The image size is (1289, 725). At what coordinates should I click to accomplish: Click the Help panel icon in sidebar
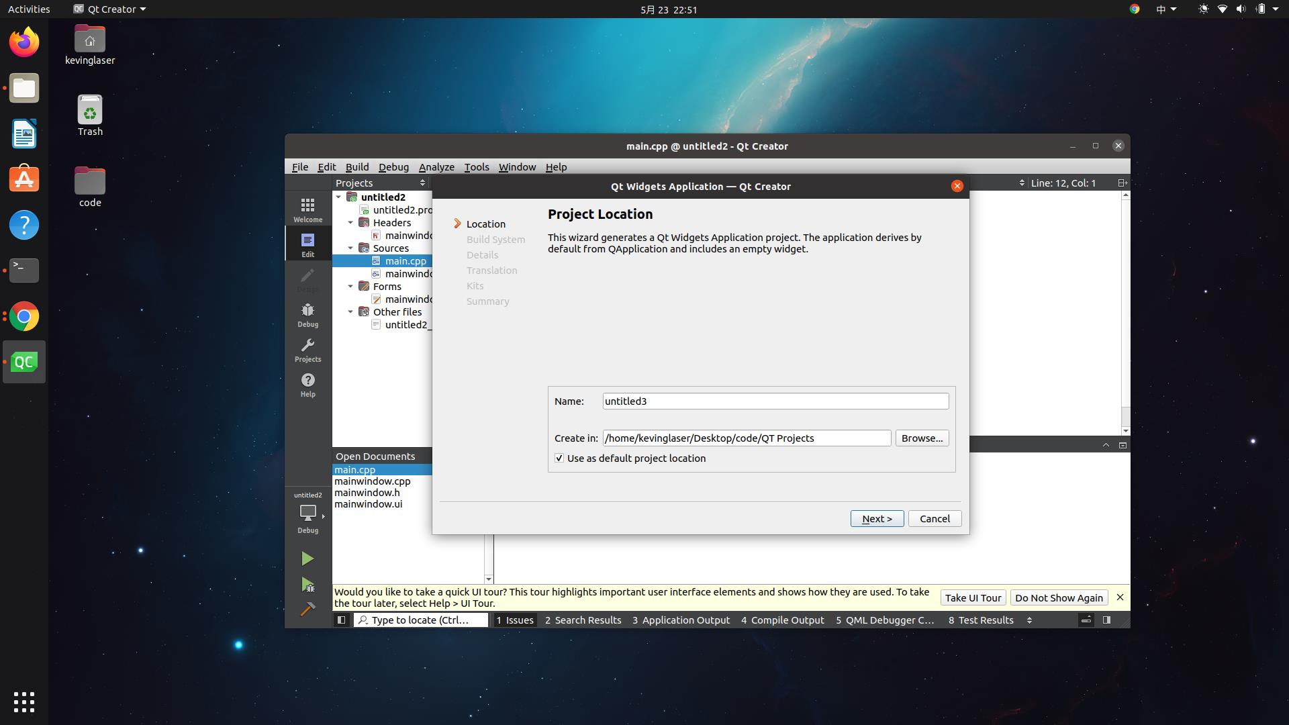(x=307, y=384)
